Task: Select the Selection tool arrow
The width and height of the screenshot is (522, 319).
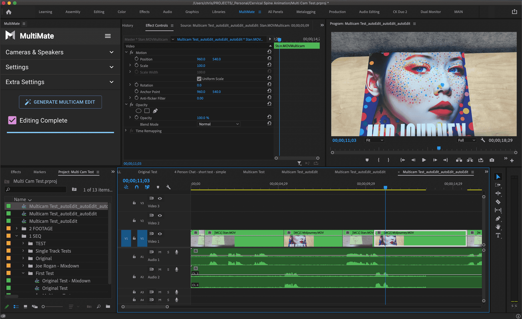Action: click(498, 177)
